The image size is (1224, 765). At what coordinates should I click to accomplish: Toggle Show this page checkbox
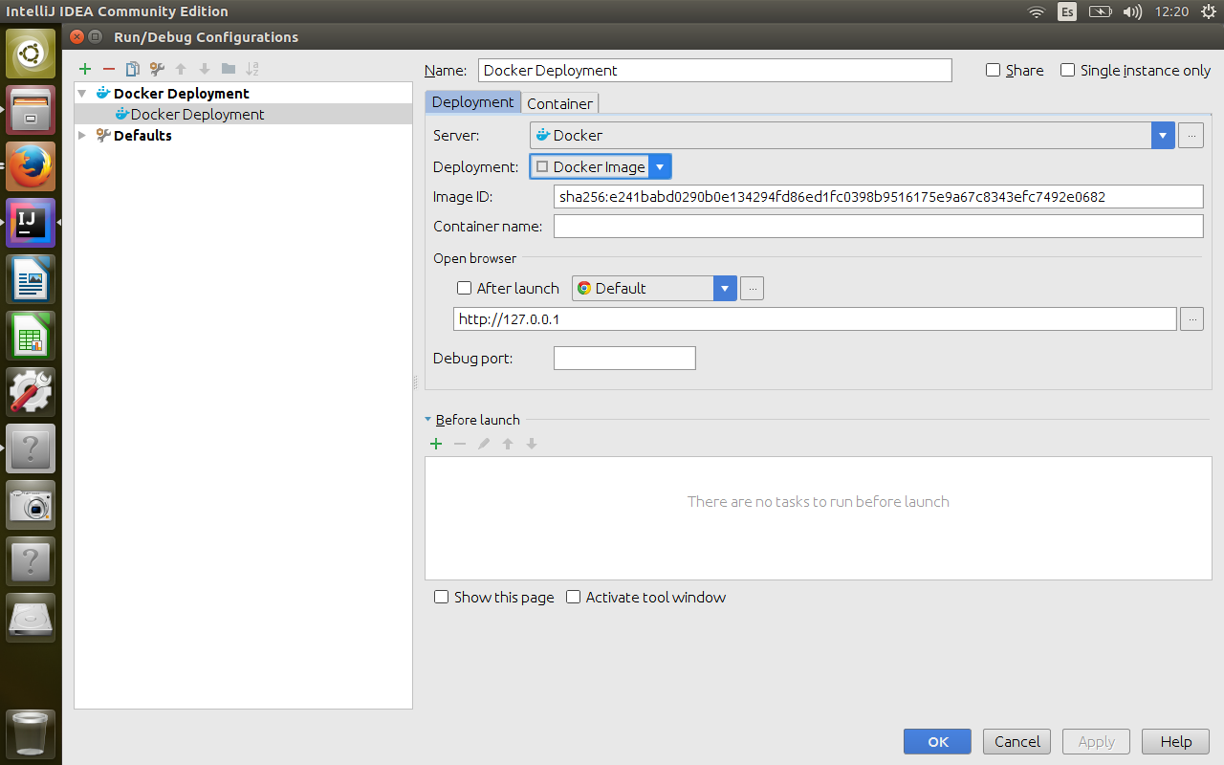click(441, 597)
